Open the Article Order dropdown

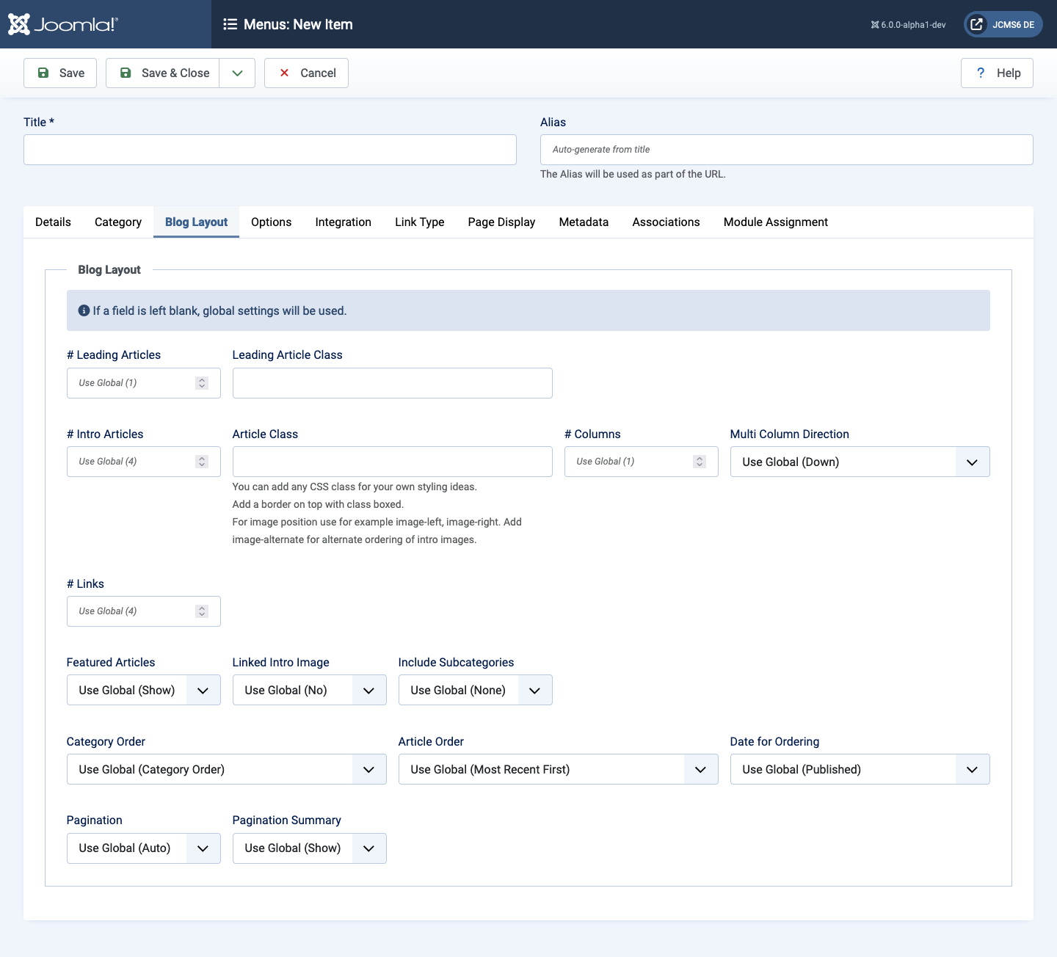(559, 769)
